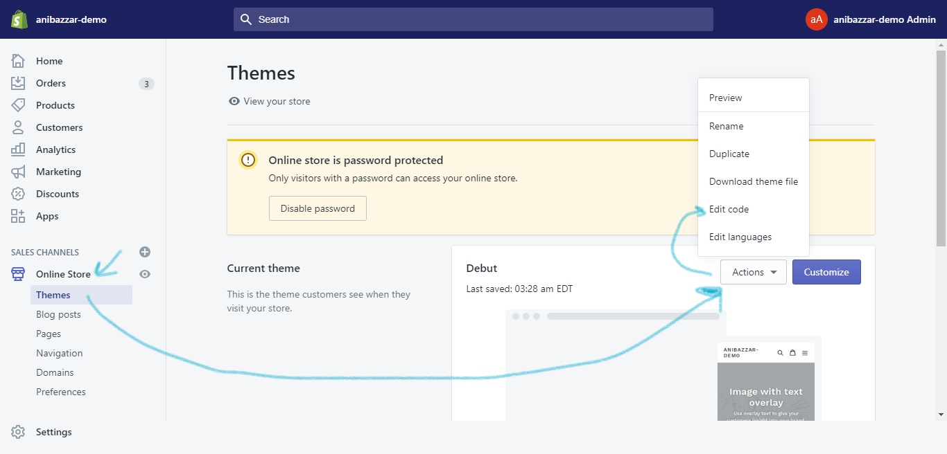Click the Marketing megaphone icon

tap(18, 172)
